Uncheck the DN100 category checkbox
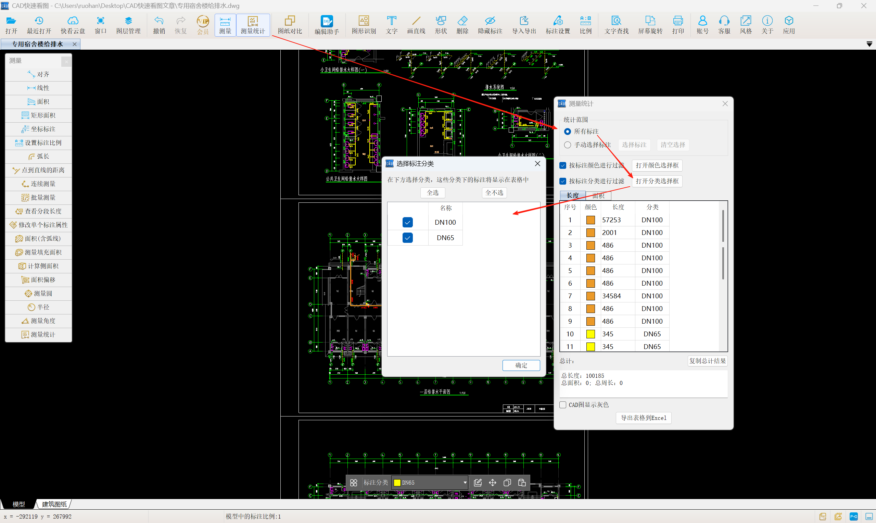This screenshot has height=523, width=876. (x=407, y=222)
